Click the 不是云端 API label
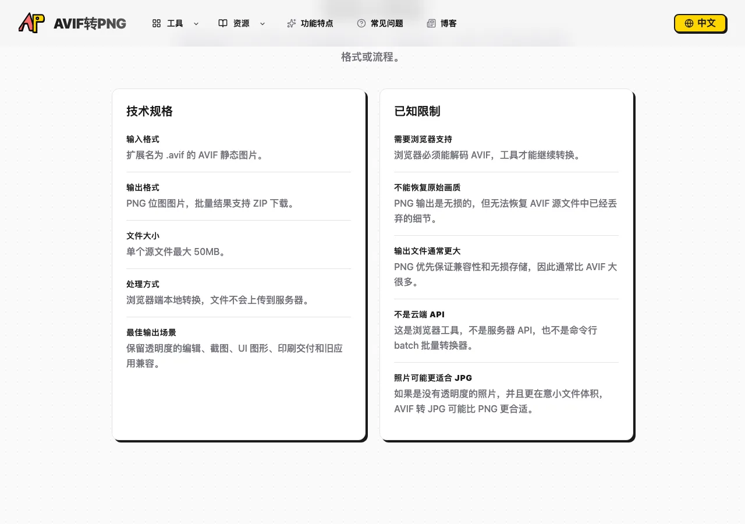 click(419, 314)
